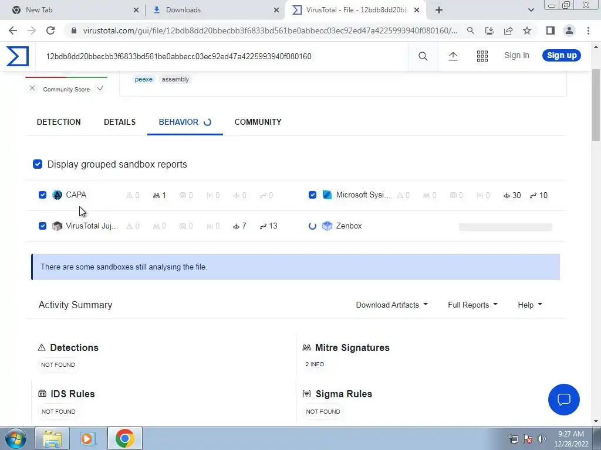Click the CAPA sandbox icon

click(57, 195)
